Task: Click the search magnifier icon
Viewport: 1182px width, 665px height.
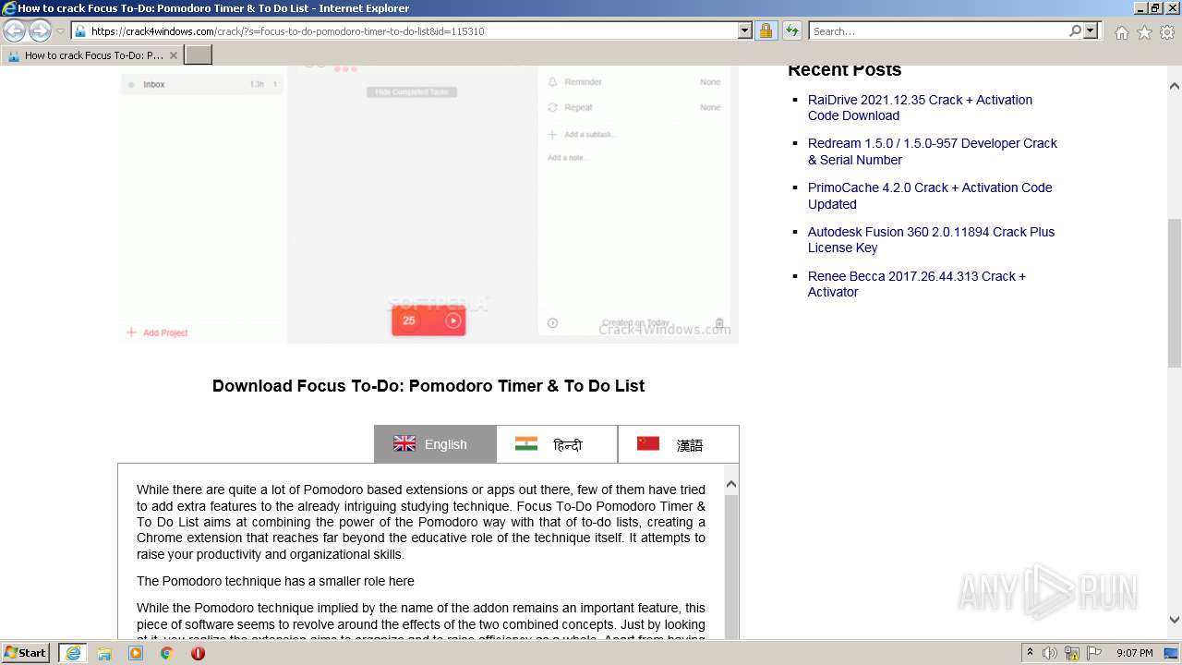Action: 1075,30
